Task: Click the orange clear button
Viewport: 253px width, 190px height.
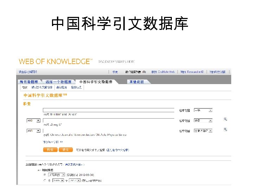Action: click(66, 150)
